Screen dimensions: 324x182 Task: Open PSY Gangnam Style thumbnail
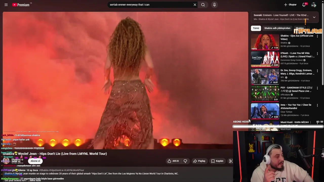[265, 94]
